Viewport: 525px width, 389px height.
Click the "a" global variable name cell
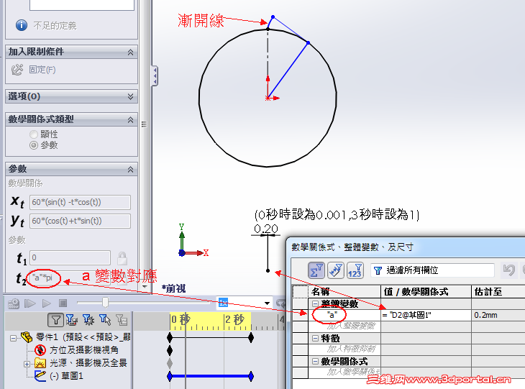click(344, 315)
